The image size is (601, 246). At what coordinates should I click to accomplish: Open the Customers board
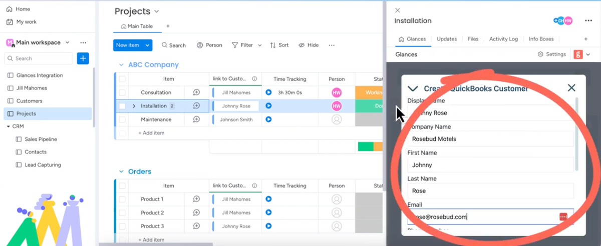pos(25,101)
